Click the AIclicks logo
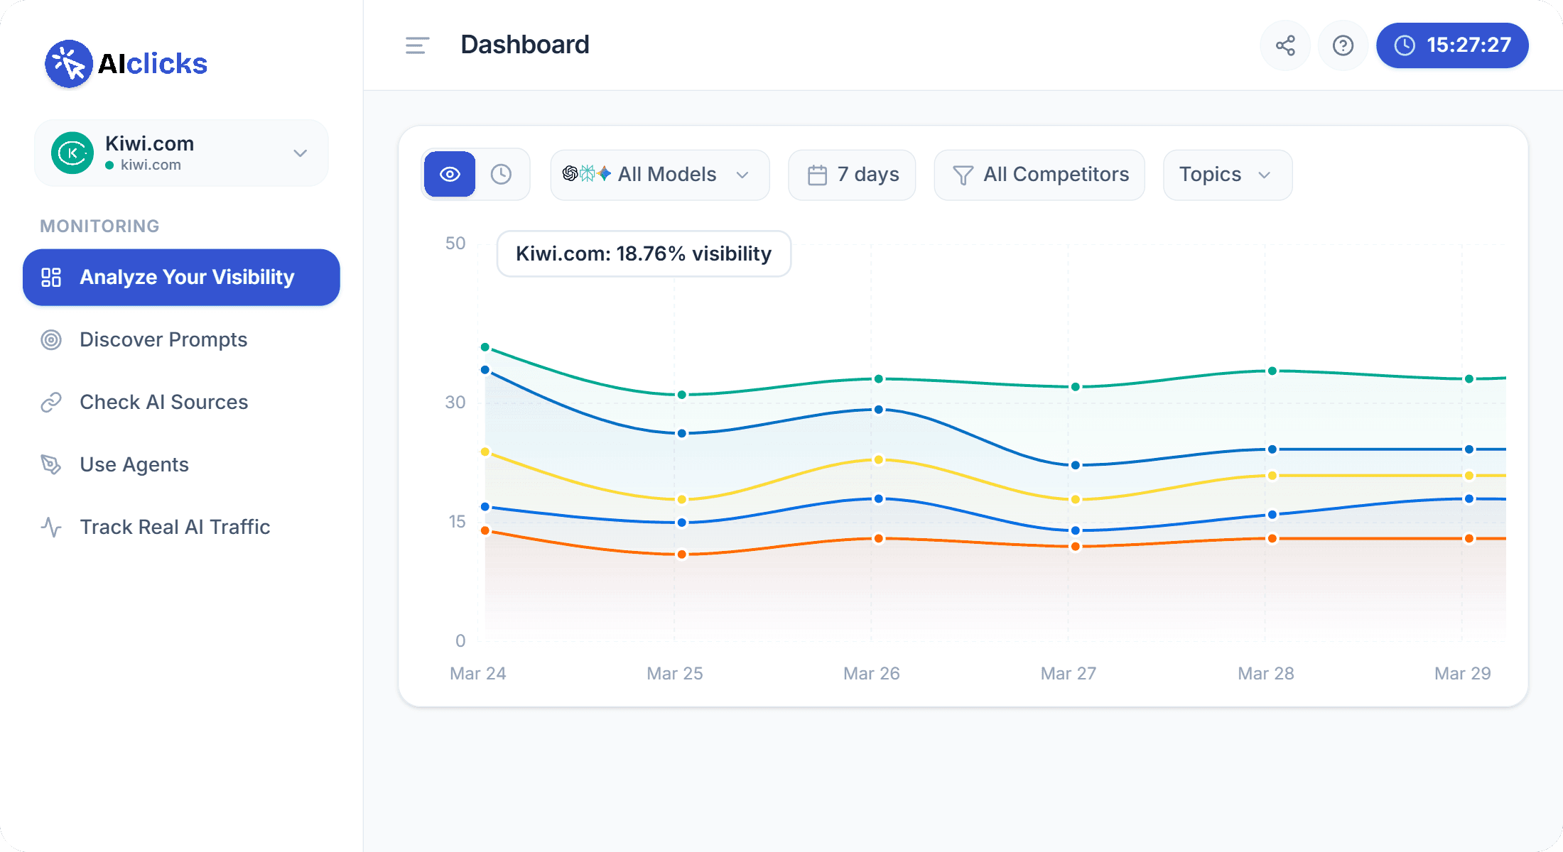Viewport: 1563px width, 852px height. pos(126,64)
